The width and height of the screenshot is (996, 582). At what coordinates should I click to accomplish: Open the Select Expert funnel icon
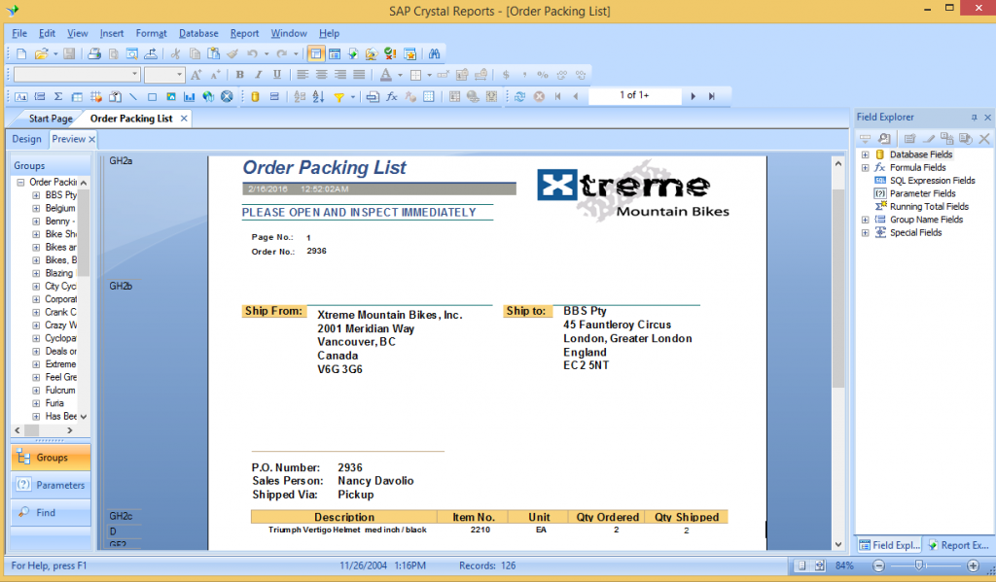(339, 96)
